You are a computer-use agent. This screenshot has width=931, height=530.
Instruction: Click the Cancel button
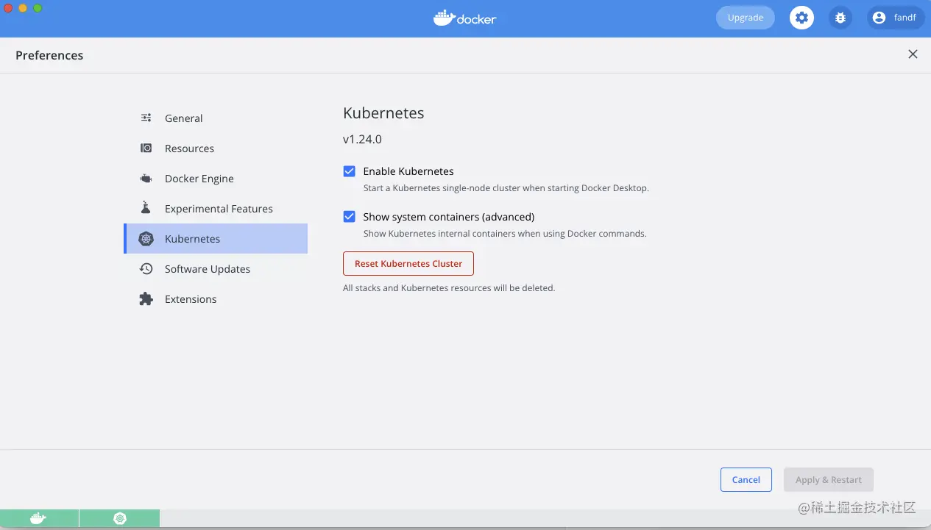746,480
